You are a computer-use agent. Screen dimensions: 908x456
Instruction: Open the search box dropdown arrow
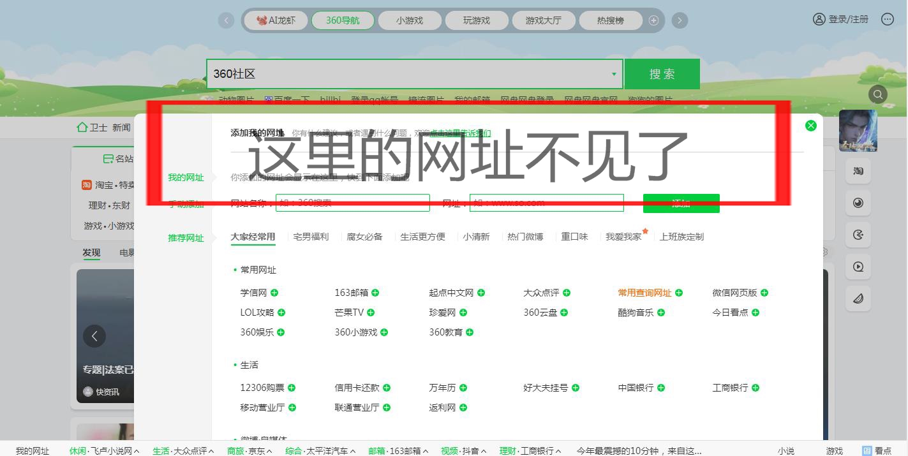[614, 74]
